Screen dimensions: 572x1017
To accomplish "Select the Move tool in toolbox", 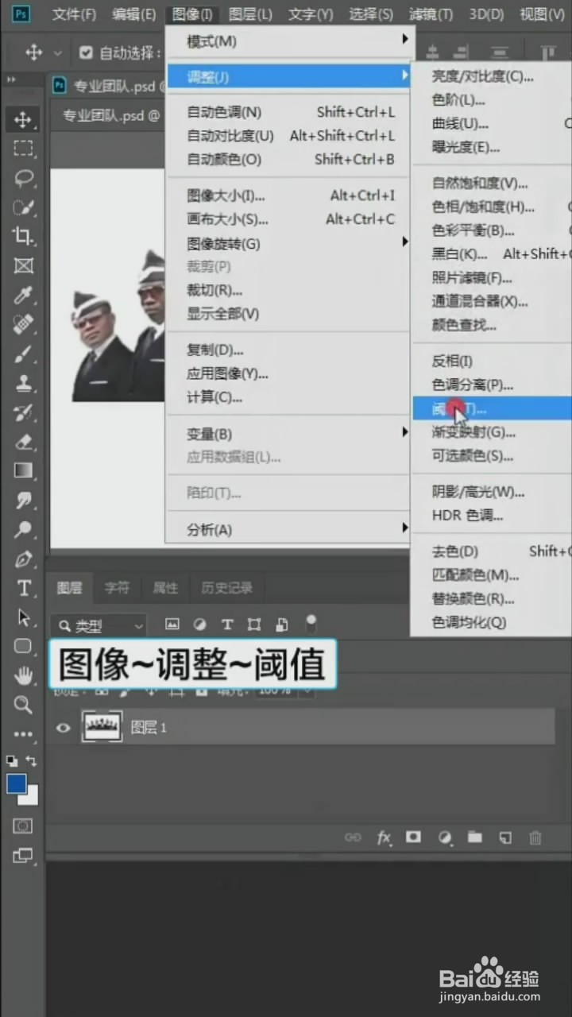I will [x=23, y=120].
